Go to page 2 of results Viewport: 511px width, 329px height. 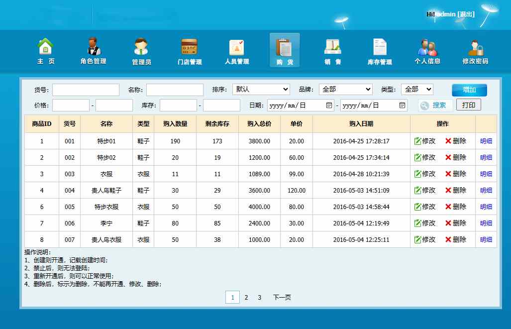pyautogui.click(x=246, y=298)
